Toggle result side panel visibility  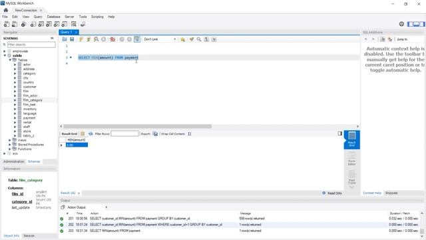[339, 133]
